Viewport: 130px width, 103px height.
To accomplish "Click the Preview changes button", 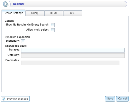I will 15,99.
